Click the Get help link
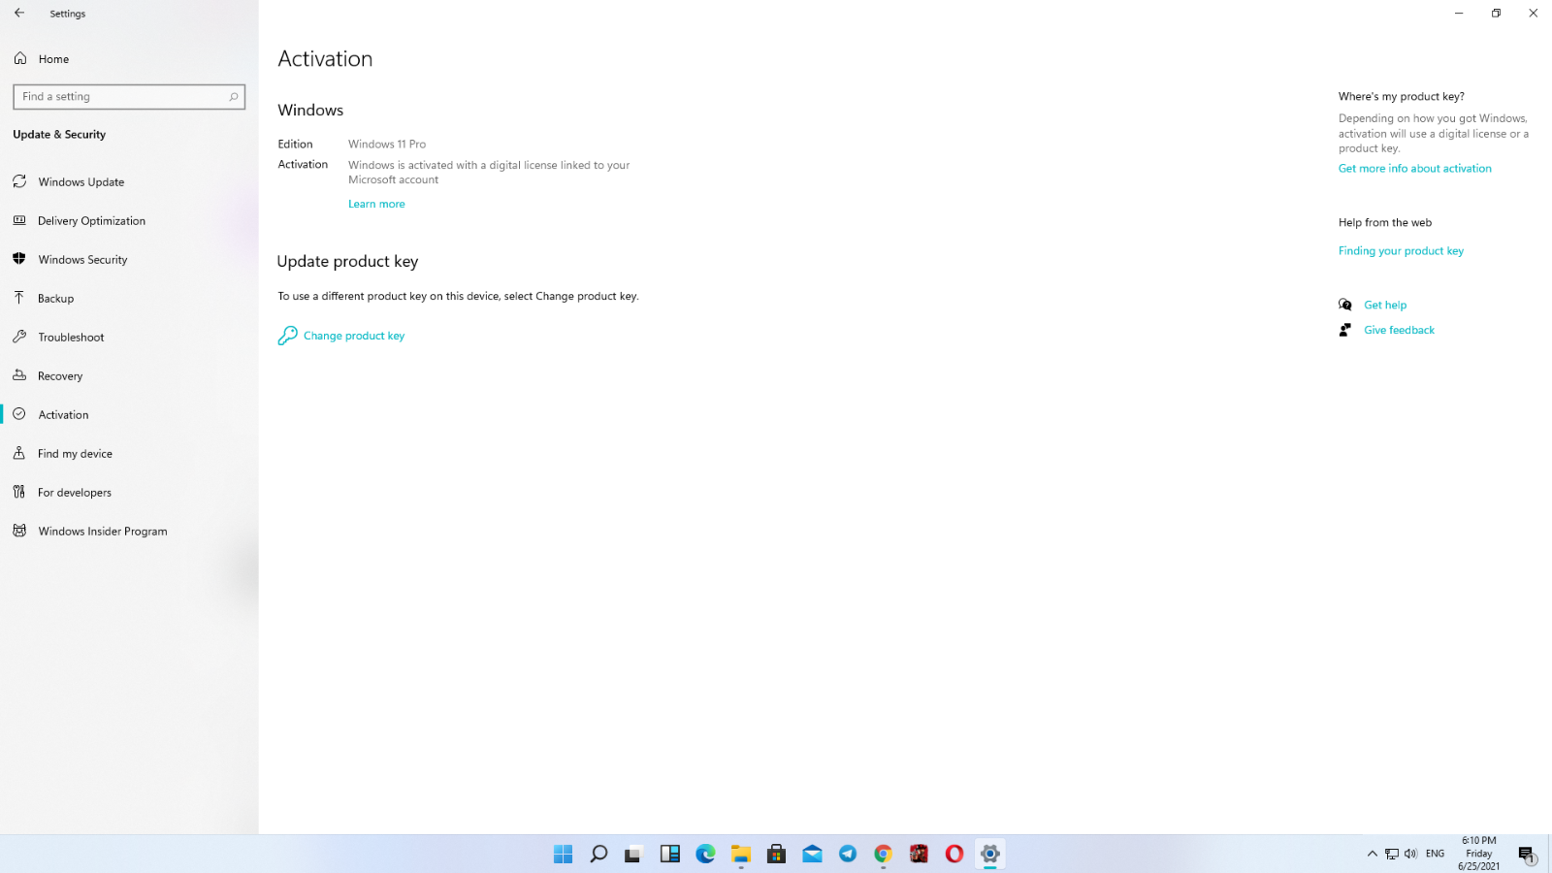This screenshot has width=1552, height=873. [1385, 305]
